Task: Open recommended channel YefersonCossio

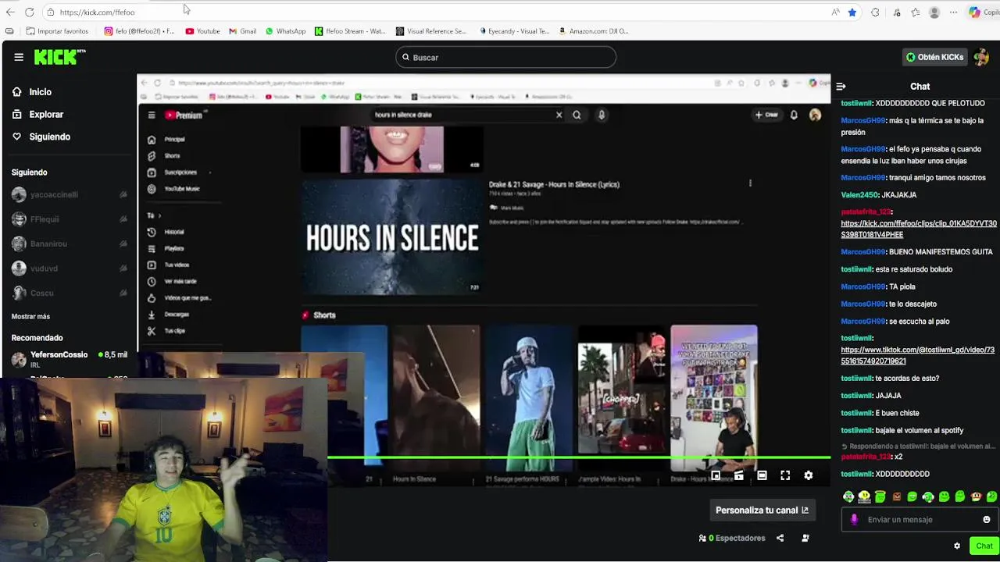Action: 69,359
